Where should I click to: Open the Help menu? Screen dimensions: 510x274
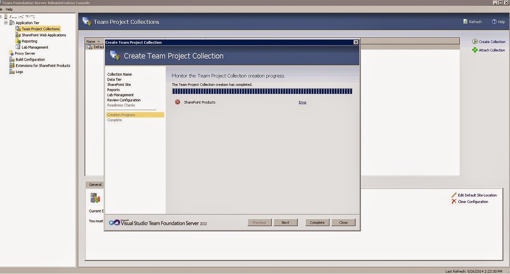click(x=9, y=10)
